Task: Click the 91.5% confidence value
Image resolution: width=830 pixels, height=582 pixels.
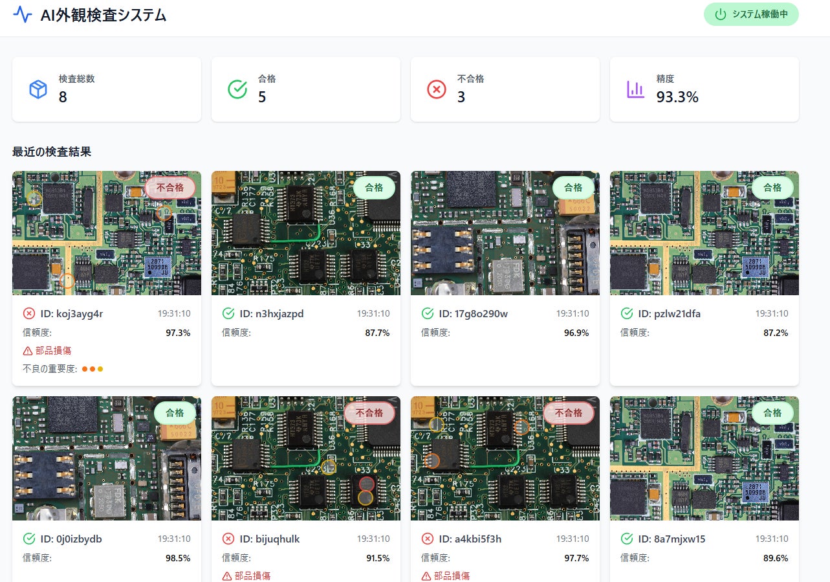Action: (x=378, y=558)
